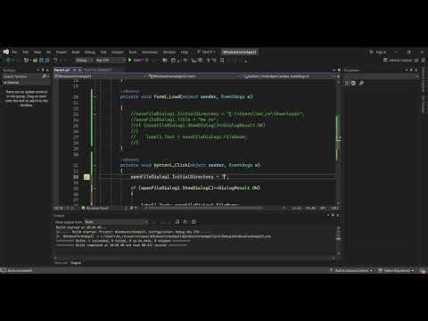The width and height of the screenshot is (428, 321).
Task: Collapse the Form1_Load method
Action: 95,97
